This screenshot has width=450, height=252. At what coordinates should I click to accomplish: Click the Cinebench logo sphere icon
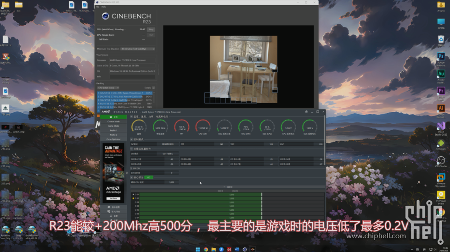105,16
